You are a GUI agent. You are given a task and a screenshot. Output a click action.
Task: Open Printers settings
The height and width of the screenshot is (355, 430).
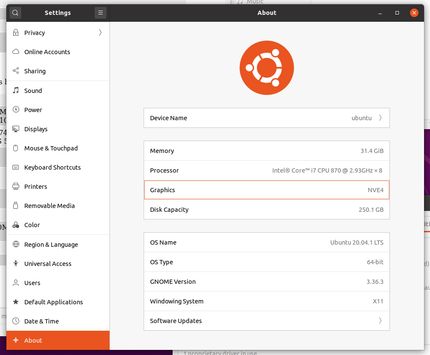point(58,187)
